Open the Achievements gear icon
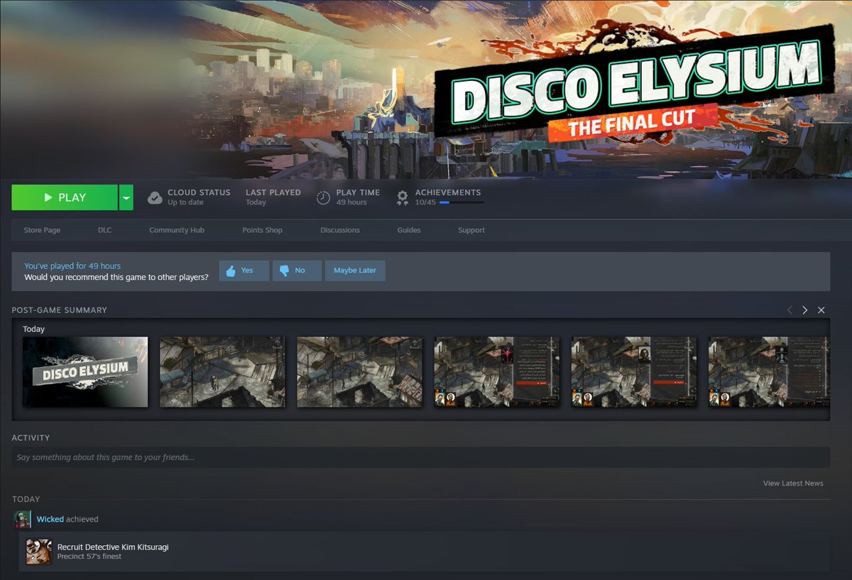Screen dimensions: 852x580 (403, 197)
